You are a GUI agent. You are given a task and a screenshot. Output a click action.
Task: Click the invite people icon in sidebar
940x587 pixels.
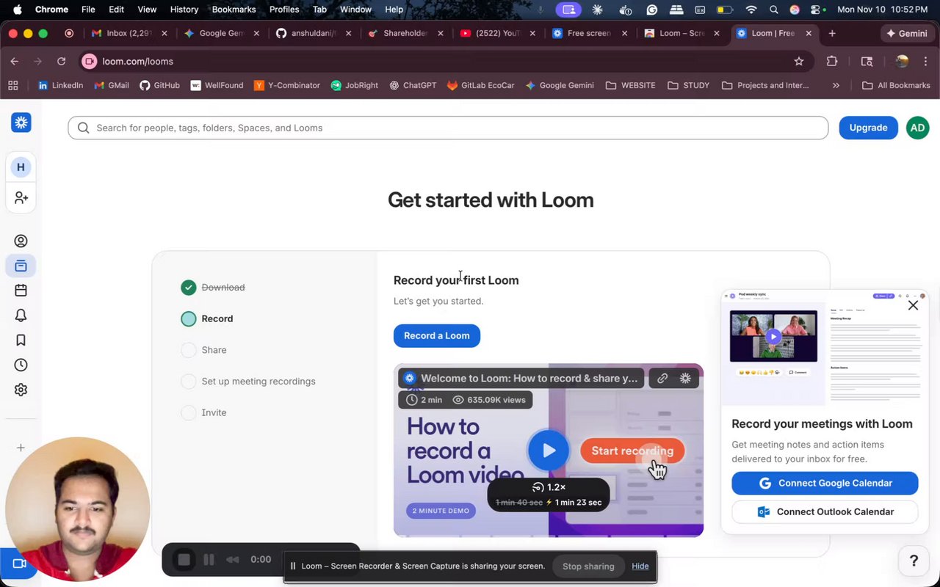pyautogui.click(x=21, y=198)
